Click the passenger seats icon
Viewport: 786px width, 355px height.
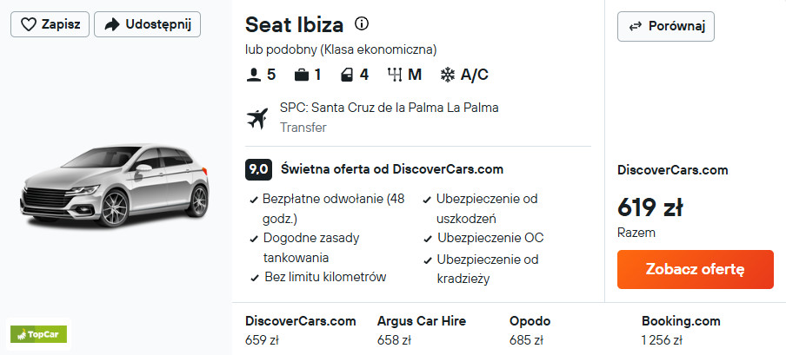[x=254, y=75]
